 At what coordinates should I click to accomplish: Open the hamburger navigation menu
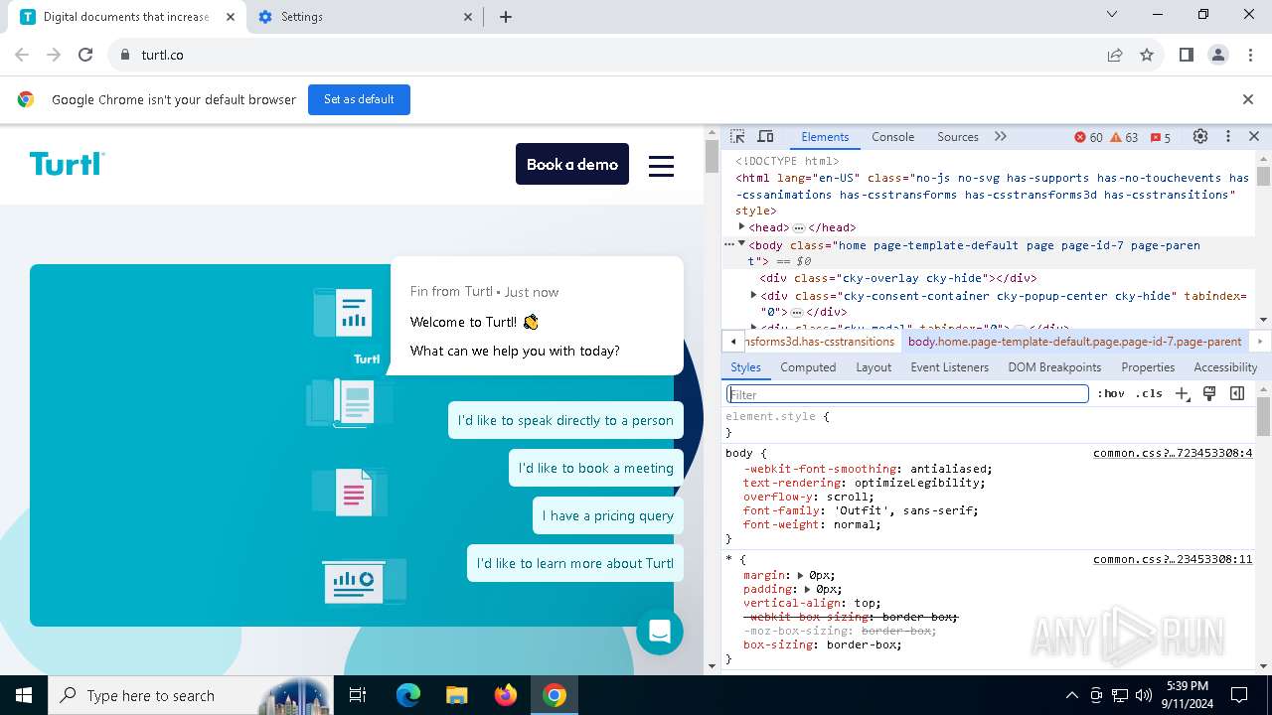click(x=662, y=165)
